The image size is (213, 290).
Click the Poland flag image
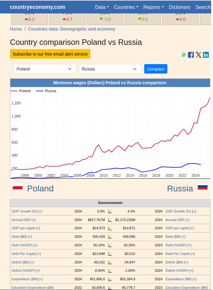pyautogui.click(x=18, y=187)
